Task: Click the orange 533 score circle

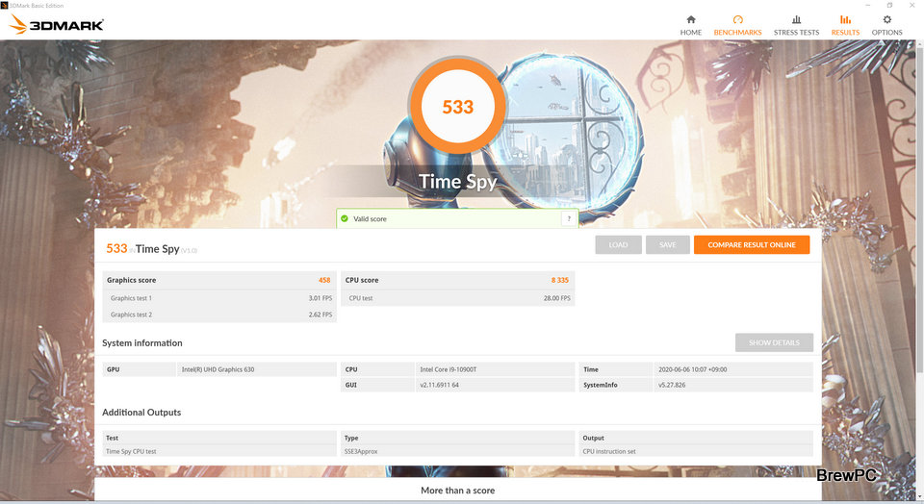Action: [x=457, y=107]
